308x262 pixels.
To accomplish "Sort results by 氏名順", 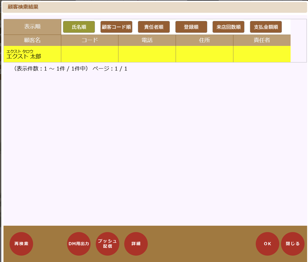I will (79, 27).
